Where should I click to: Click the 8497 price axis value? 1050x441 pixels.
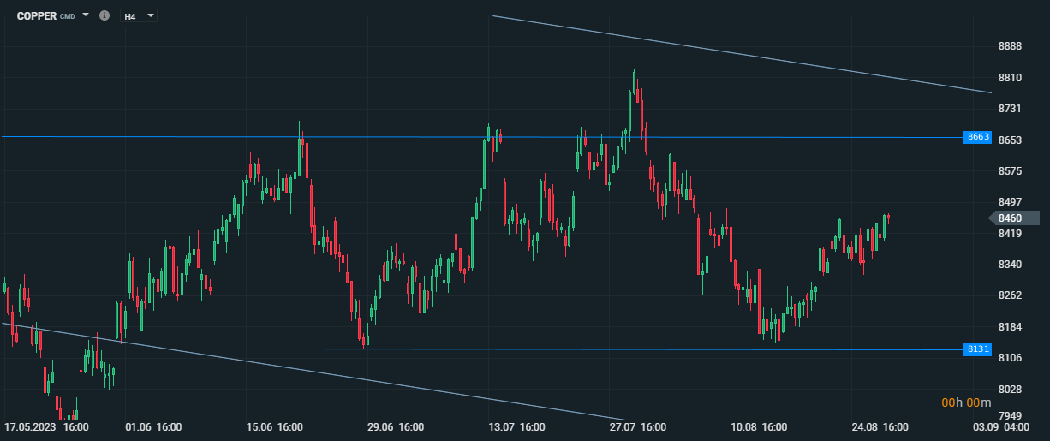click(1011, 202)
